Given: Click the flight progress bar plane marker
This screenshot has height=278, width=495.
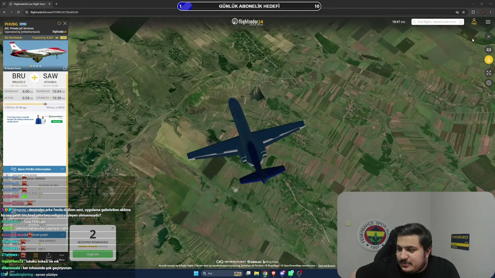Looking at the screenshot, I should point(45,104).
